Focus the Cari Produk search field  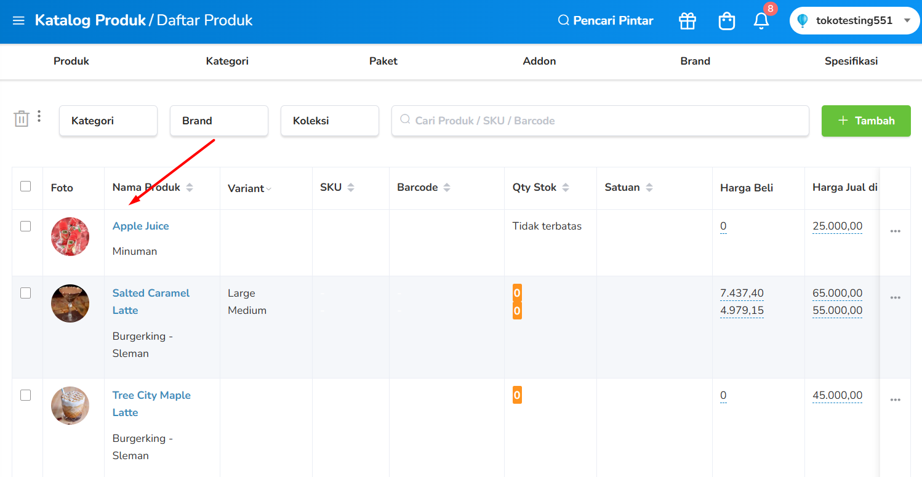pyautogui.click(x=600, y=121)
